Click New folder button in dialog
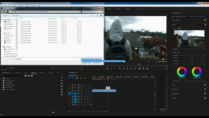 [x=16, y=15]
